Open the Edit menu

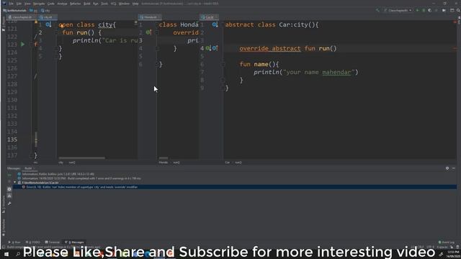tap(19, 4)
